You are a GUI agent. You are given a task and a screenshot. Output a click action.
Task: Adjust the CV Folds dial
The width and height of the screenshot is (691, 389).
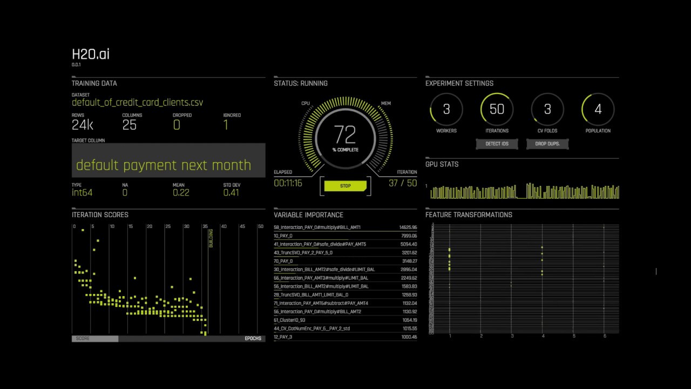pyautogui.click(x=547, y=109)
